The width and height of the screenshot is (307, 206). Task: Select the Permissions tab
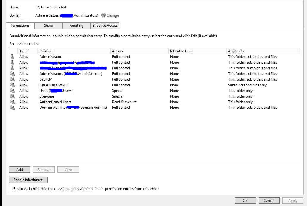click(x=20, y=26)
